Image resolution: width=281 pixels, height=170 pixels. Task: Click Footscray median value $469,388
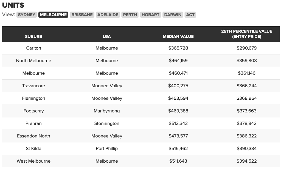click(x=178, y=111)
